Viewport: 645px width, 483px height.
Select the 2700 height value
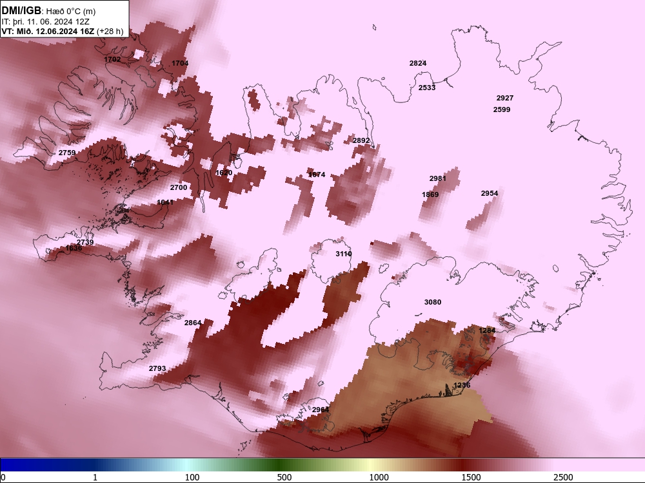179,187
